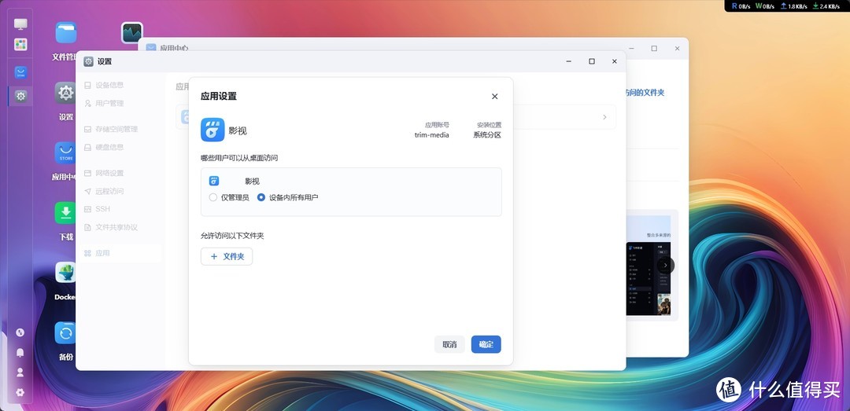Click the small 影视 icon in access box

[x=214, y=181]
